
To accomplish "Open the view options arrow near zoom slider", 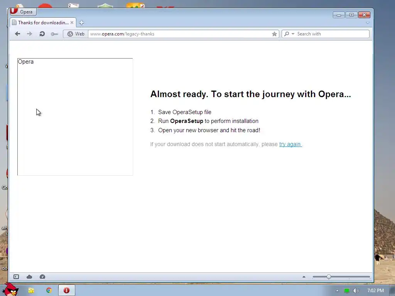I will tap(304, 277).
